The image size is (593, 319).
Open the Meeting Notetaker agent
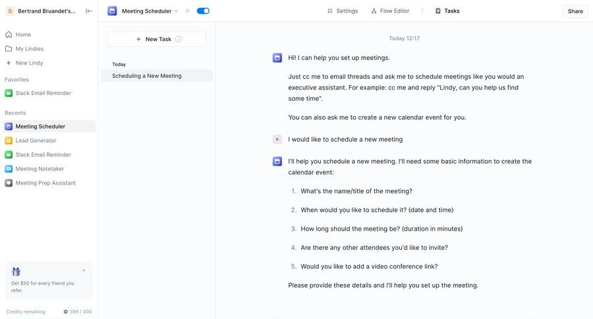point(48,169)
